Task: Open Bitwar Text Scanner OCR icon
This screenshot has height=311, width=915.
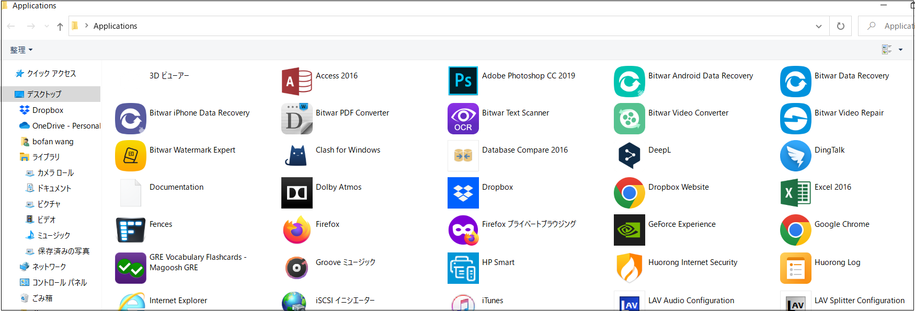Action: tap(463, 119)
